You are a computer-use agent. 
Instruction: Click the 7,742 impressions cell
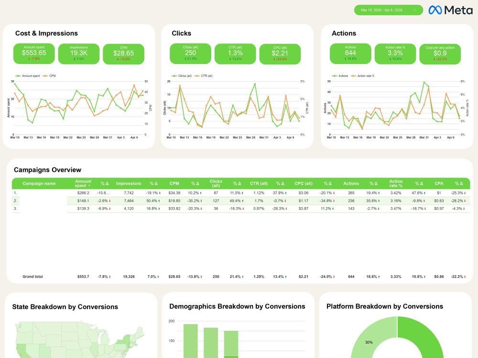(129, 193)
